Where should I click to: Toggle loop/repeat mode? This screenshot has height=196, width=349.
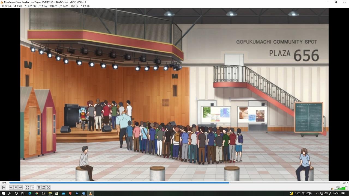(43, 187)
